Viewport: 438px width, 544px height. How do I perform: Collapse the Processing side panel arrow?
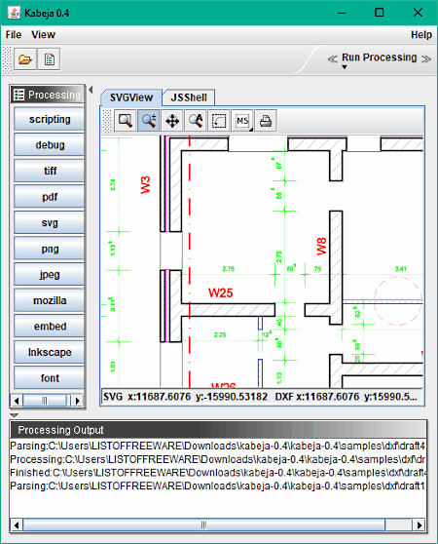[91, 90]
